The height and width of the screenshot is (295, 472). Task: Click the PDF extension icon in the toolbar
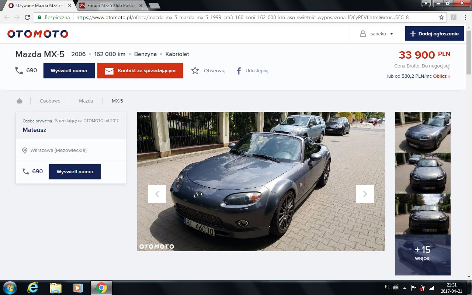(x=453, y=17)
